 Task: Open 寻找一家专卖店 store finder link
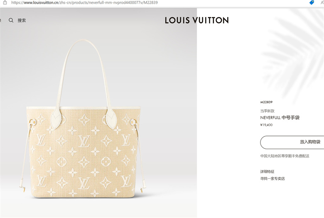(272, 178)
